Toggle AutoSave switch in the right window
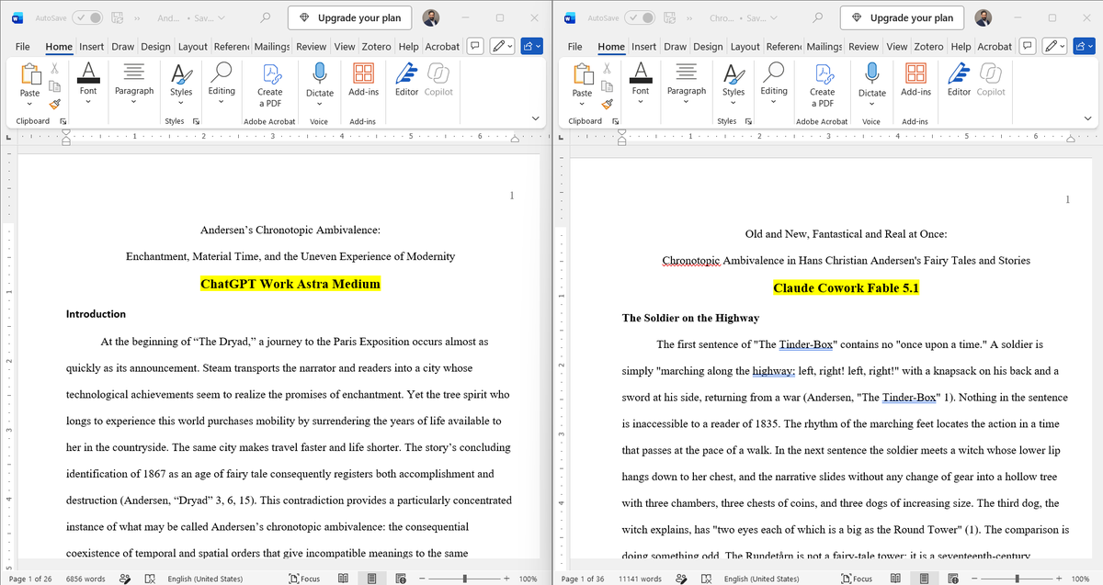Screen dimensions: 1103x585 [640, 17]
